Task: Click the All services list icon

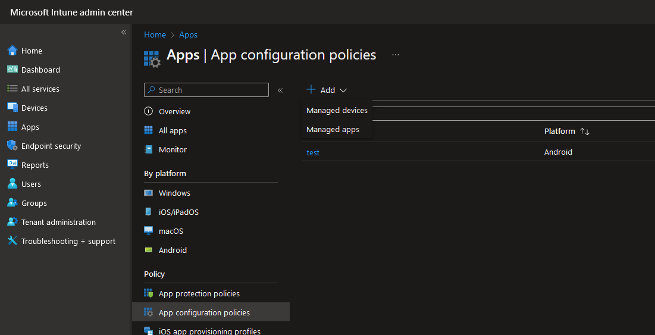Action: (12, 89)
